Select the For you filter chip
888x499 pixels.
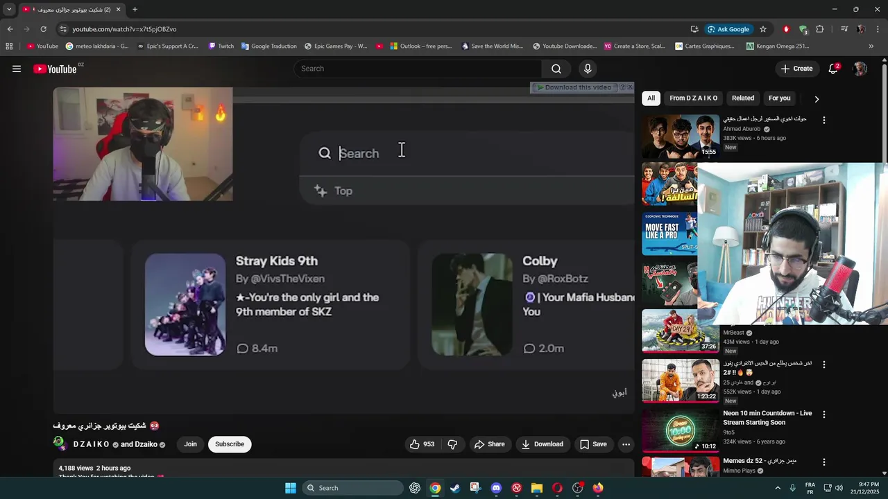[x=779, y=98]
